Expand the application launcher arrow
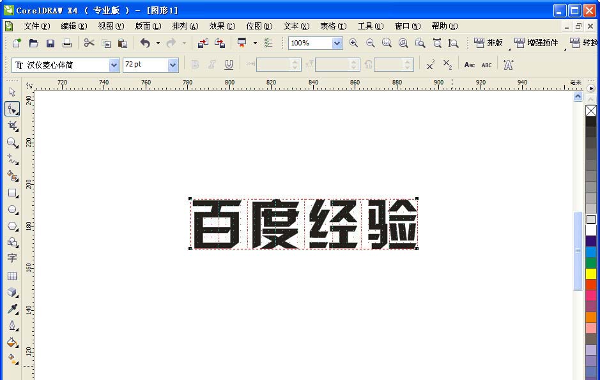The width and height of the screenshot is (600, 380). (x=255, y=44)
